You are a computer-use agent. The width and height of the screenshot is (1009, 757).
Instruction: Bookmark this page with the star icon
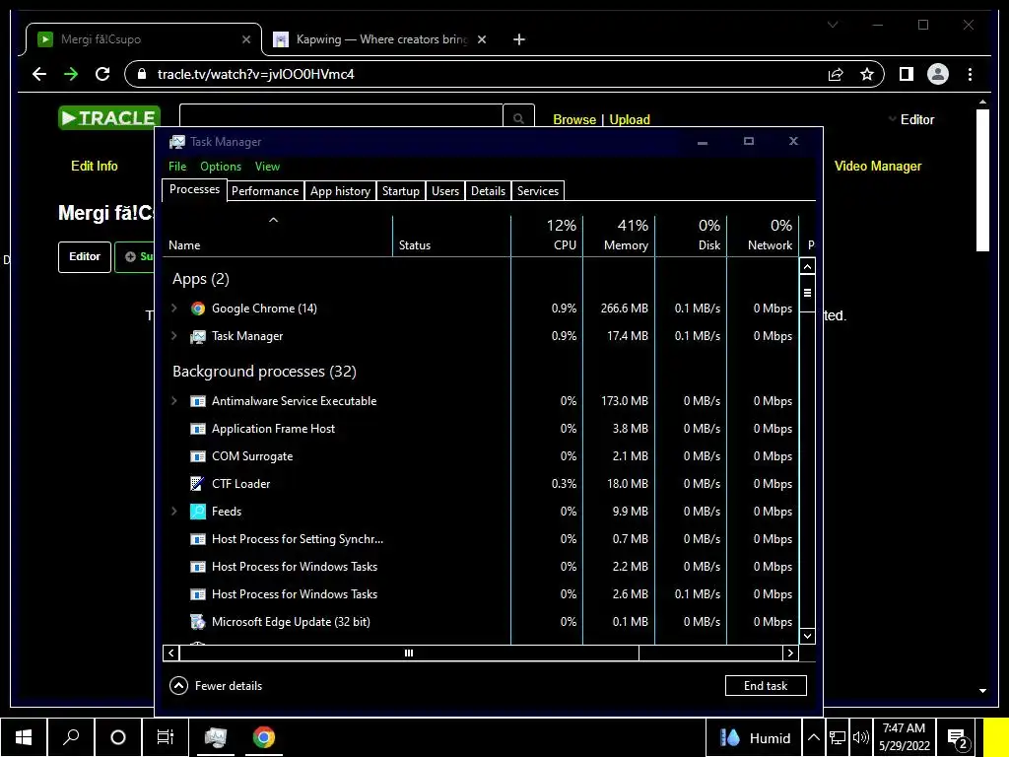(x=867, y=74)
